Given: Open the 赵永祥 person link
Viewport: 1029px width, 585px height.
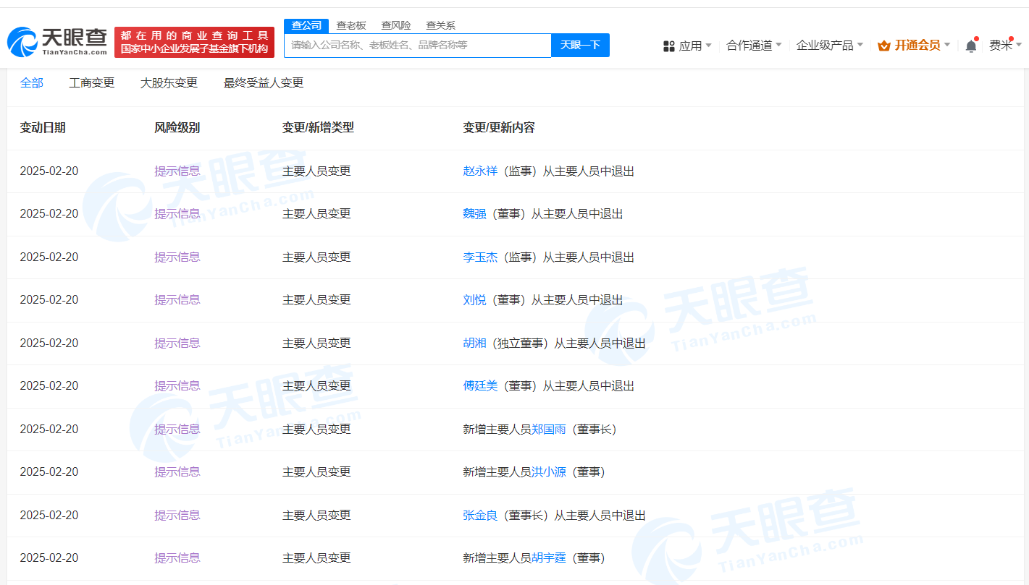Looking at the screenshot, I should [480, 171].
